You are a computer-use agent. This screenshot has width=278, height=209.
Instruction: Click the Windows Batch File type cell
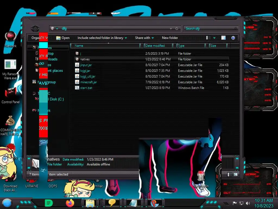click(191, 88)
